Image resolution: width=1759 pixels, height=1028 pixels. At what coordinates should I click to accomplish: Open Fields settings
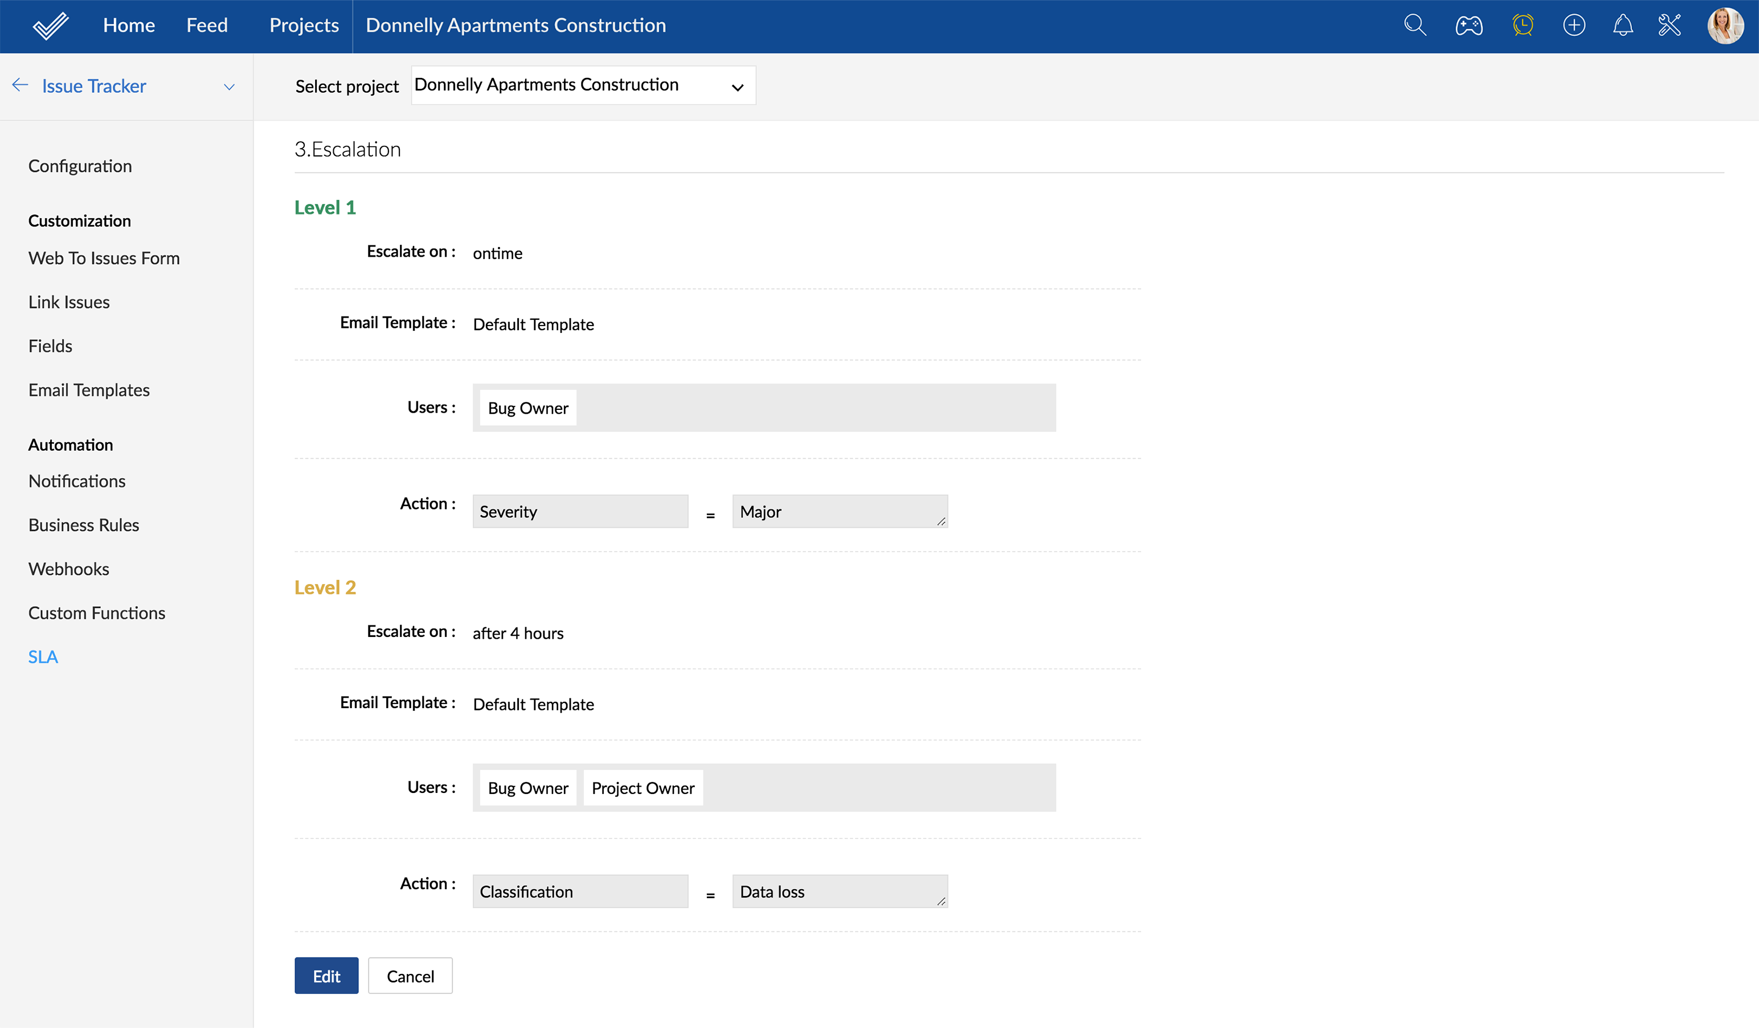(x=50, y=346)
